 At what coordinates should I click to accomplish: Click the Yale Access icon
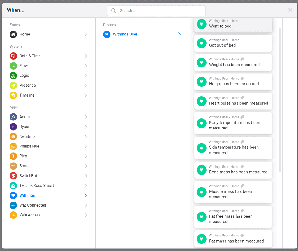[x=13, y=215]
